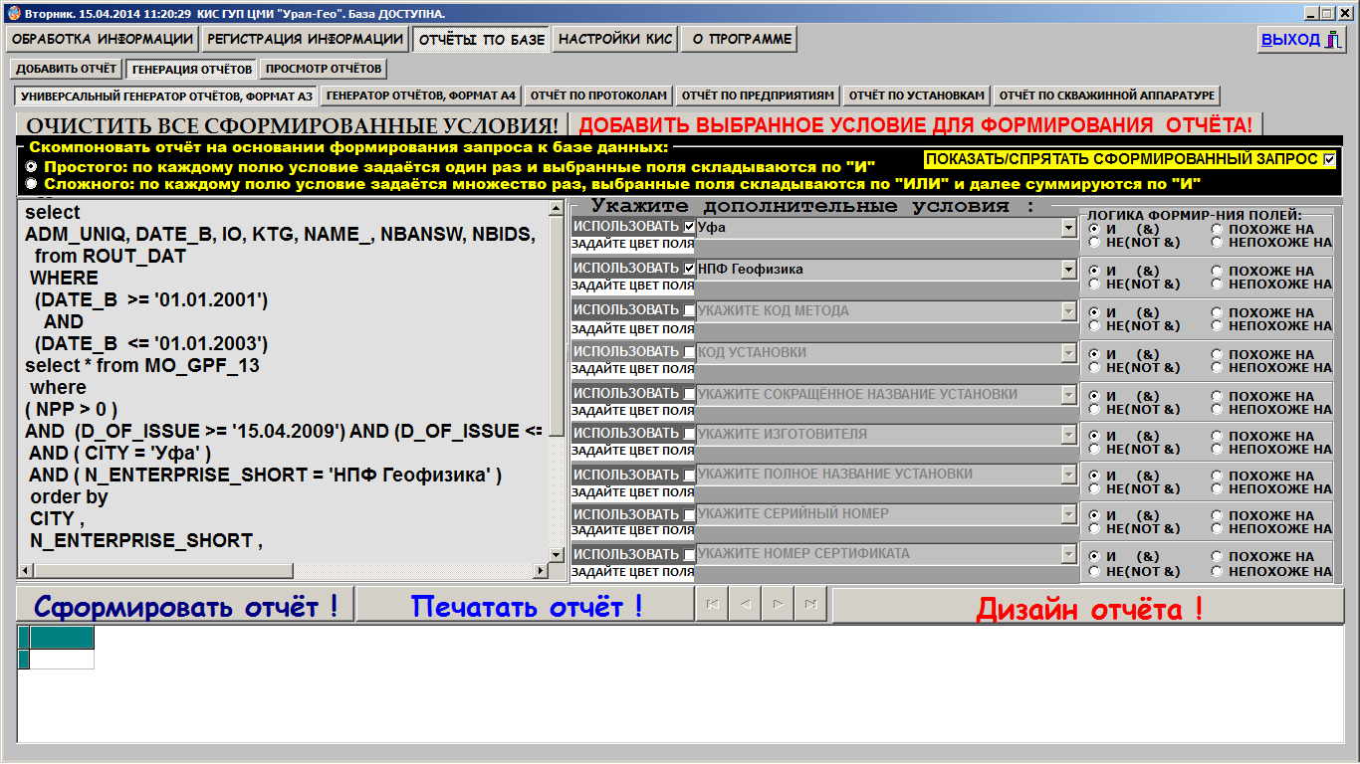The height and width of the screenshot is (764, 1360).
Task: Click ЗАДАЙТЕ ЦВЕТ ПОЛЯ under НПФ Геофизика row
Action: click(633, 286)
